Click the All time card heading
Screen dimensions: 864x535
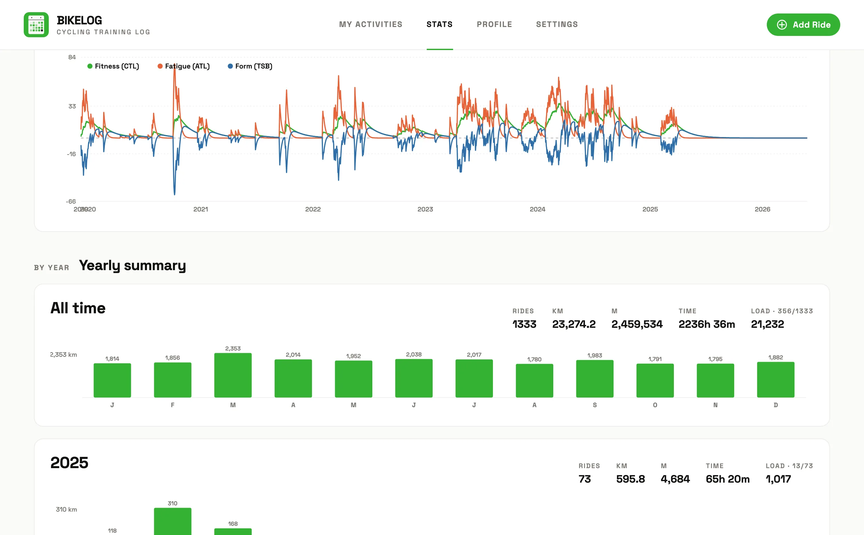pyautogui.click(x=78, y=308)
